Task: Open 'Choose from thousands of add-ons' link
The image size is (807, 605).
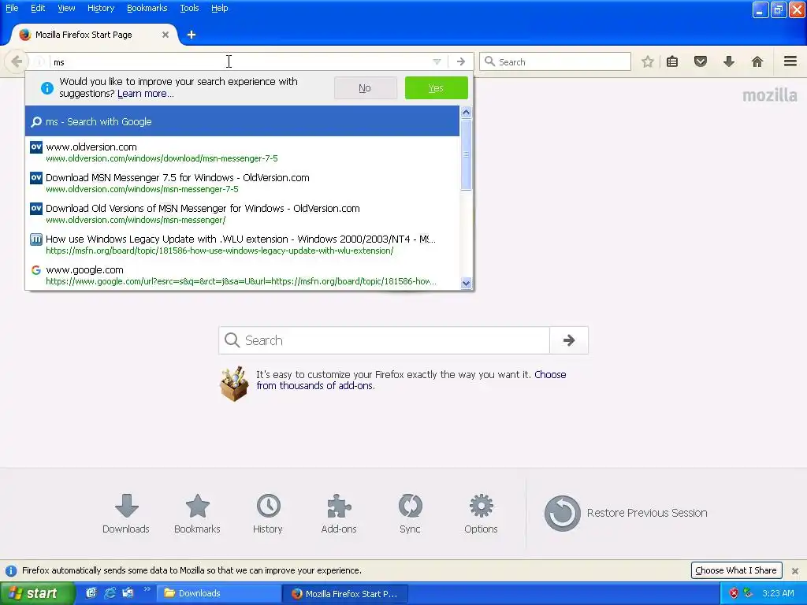Action: pyautogui.click(x=411, y=380)
